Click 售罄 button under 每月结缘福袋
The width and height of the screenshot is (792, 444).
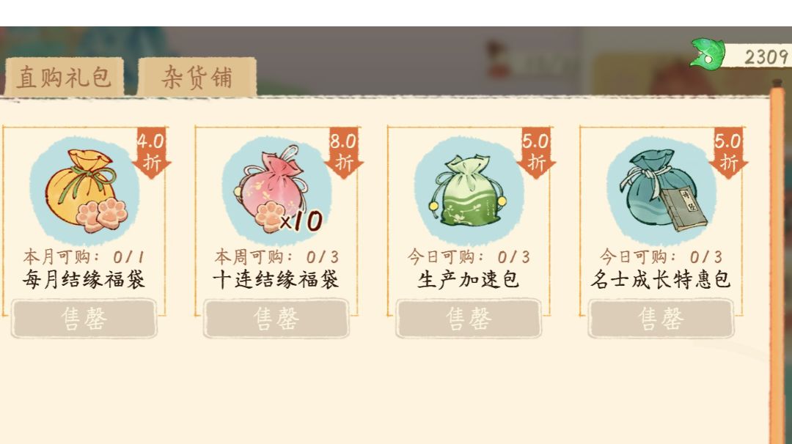coord(84,319)
